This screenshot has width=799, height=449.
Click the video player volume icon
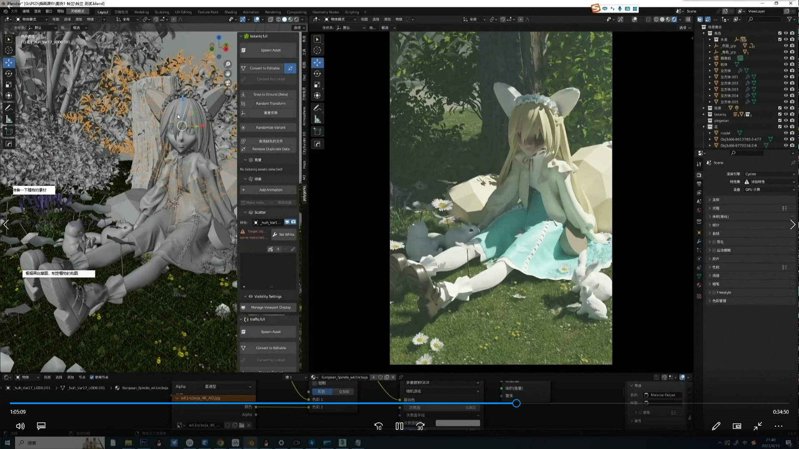click(20, 426)
